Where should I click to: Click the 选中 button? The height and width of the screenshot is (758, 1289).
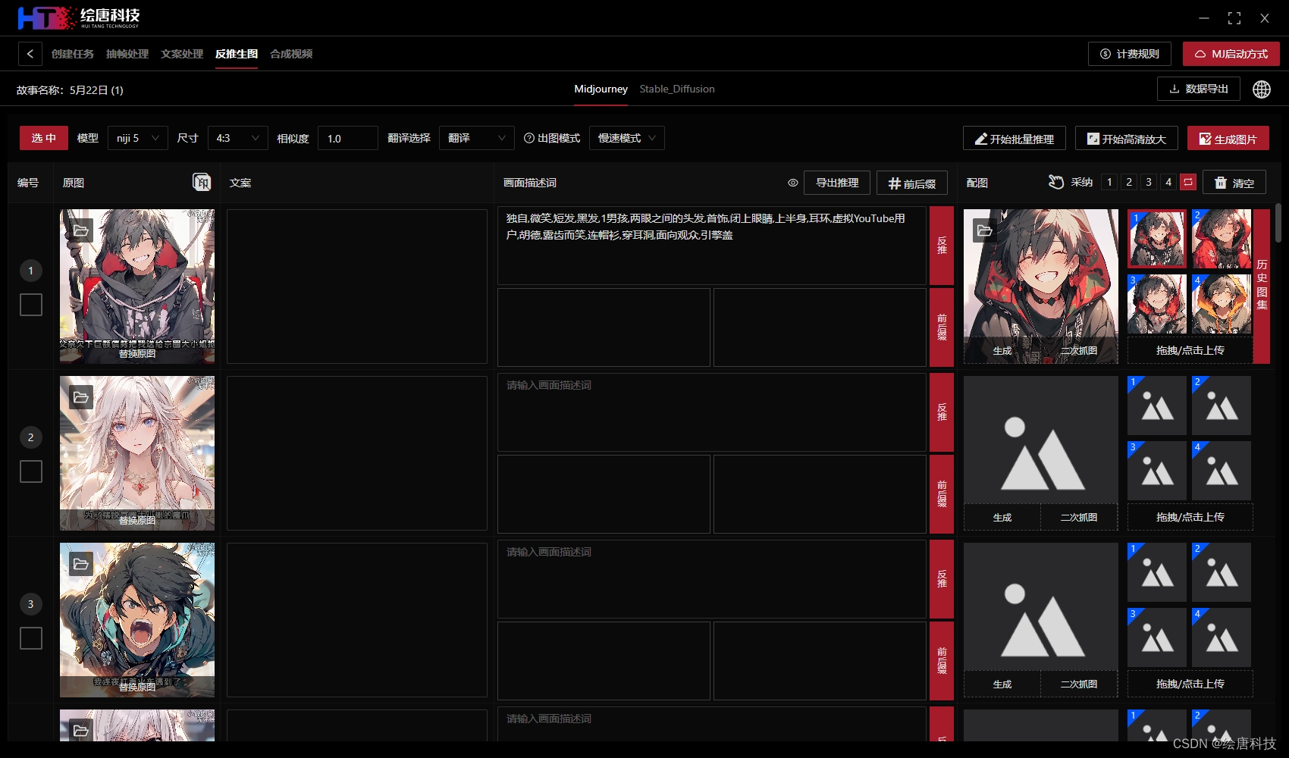coord(44,138)
